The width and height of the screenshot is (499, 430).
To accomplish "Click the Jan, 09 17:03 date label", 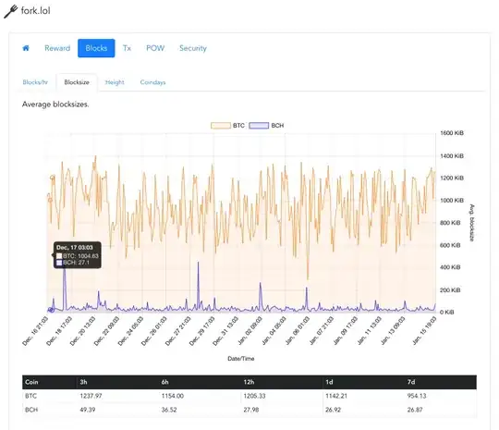I will coord(346,331).
